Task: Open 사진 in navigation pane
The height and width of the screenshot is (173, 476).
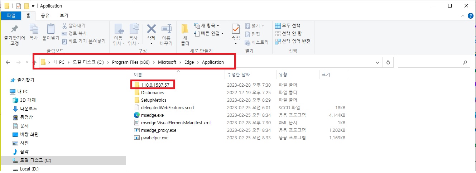Action: [x=24, y=143]
